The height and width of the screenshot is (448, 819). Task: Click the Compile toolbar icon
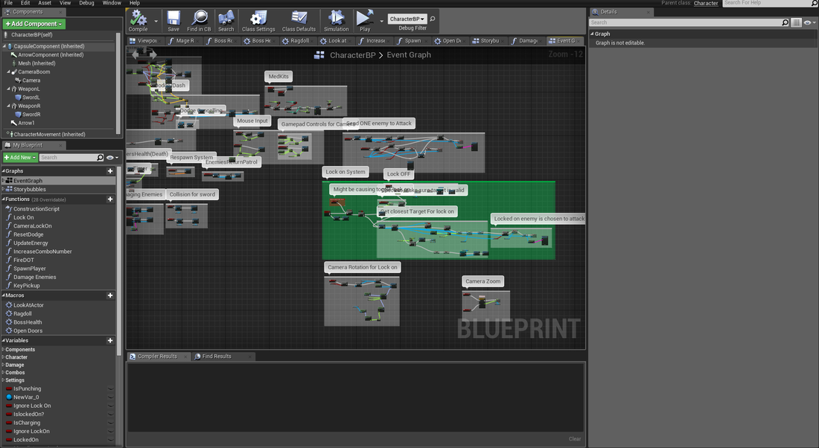(x=138, y=19)
